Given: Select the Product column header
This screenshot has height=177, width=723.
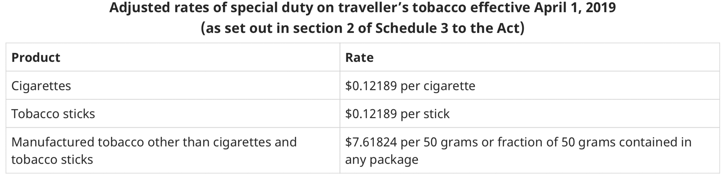Looking at the screenshot, I should click(x=36, y=58).
